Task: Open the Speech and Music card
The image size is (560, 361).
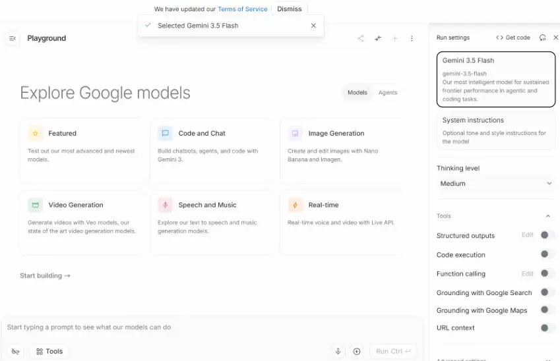Action: [x=212, y=223]
